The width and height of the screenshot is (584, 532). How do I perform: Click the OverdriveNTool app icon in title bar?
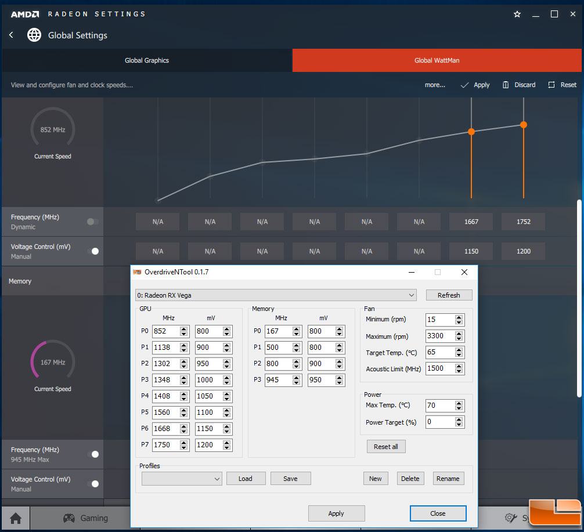point(137,272)
